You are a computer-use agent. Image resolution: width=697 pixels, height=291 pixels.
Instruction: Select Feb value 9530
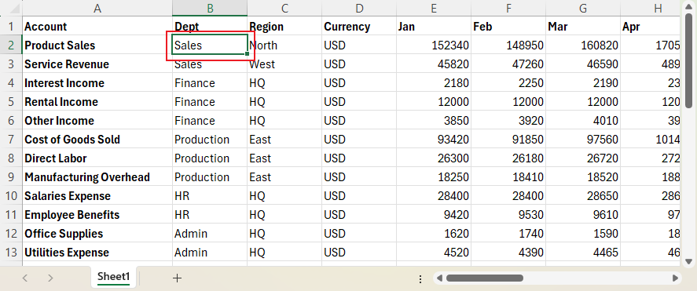[508, 215]
